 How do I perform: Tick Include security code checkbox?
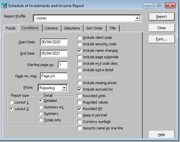[79, 44]
